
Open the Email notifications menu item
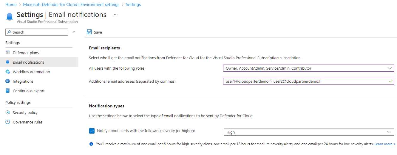point(28,62)
